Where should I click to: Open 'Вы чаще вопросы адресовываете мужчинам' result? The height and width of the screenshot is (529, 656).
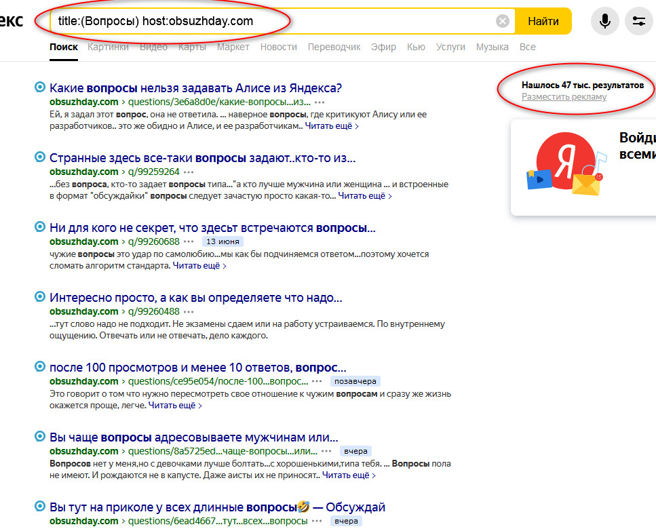point(194,437)
